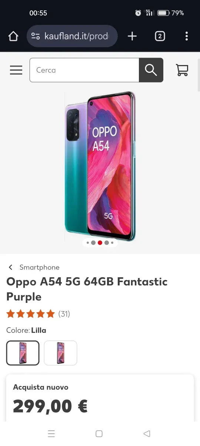
Task: Open the browser three-dot menu
Action: point(186,36)
